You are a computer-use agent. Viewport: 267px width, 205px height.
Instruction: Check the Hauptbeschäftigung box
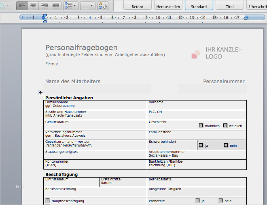[48, 201]
